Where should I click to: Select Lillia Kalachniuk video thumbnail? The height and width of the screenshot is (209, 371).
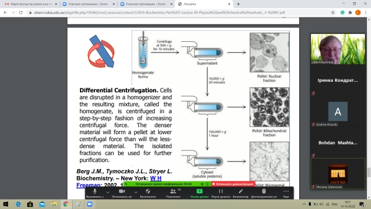click(x=338, y=49)
